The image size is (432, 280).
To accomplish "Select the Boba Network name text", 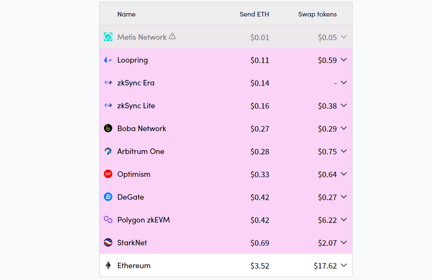I will click(141, 129).
